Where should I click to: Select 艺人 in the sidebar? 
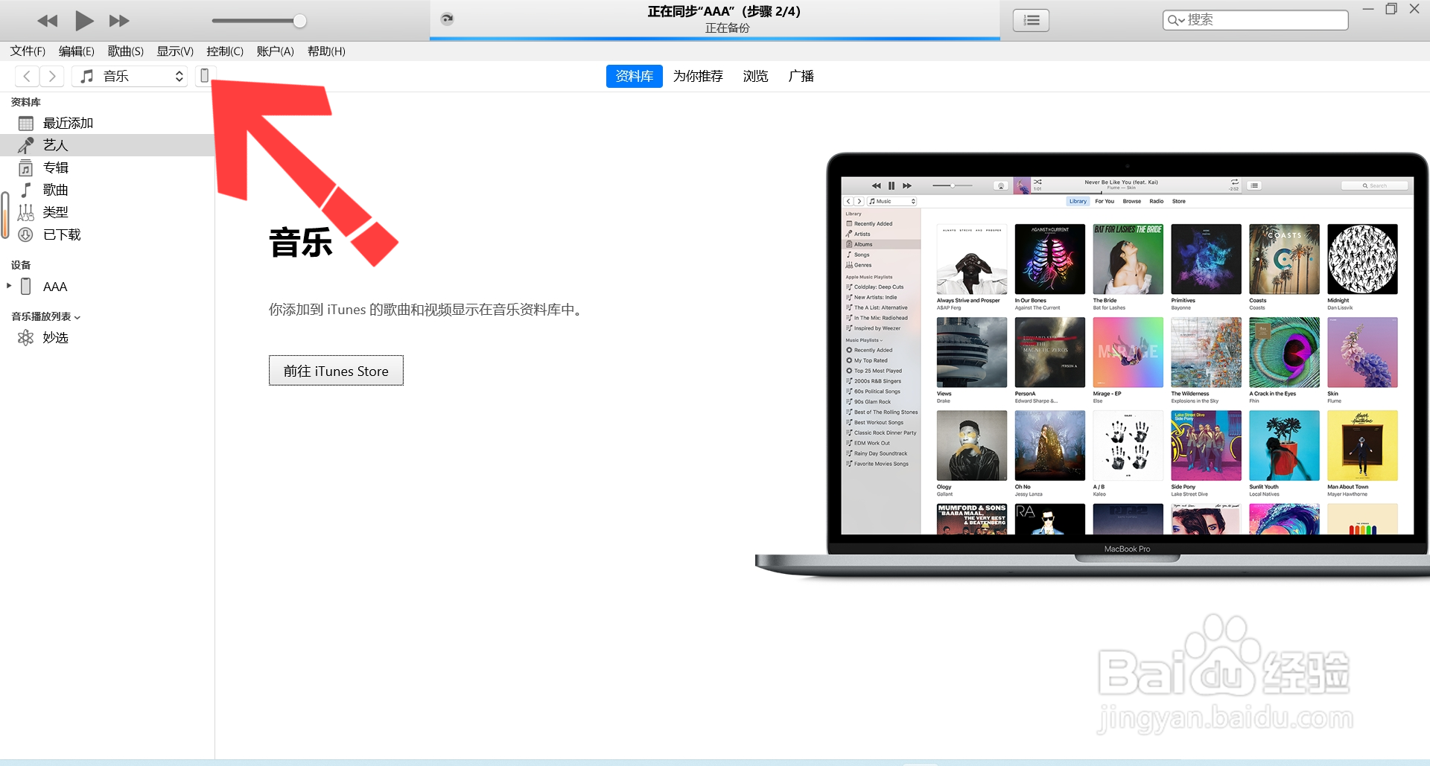click(107, 145)
